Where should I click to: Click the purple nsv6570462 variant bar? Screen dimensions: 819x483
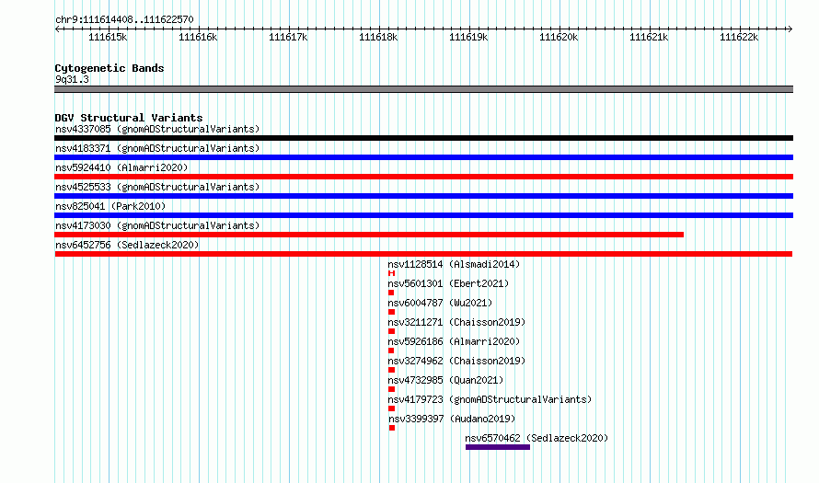click(x=498, y=447)
